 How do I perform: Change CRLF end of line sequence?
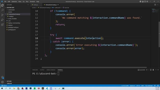(142, 85)
